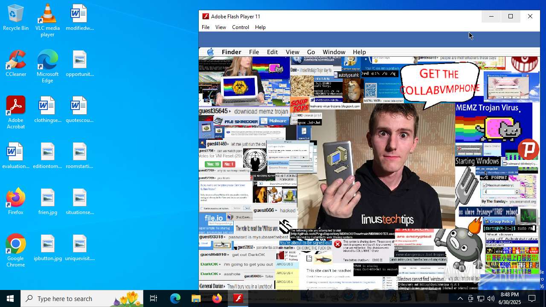Open the volume control in system tray

coord(491,298)
